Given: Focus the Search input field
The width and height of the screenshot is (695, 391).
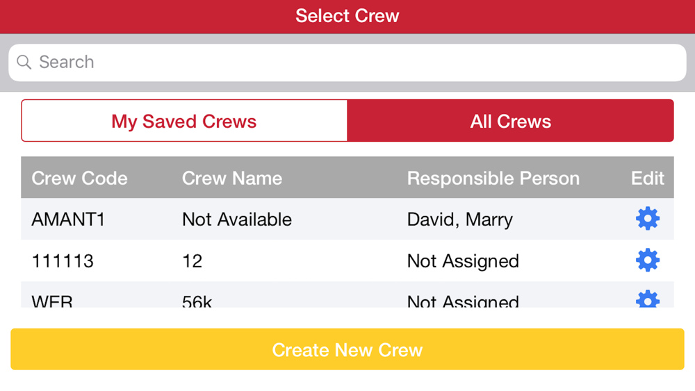Looking at the screenshot, I should pyautogui.click(x=347, y=63).
